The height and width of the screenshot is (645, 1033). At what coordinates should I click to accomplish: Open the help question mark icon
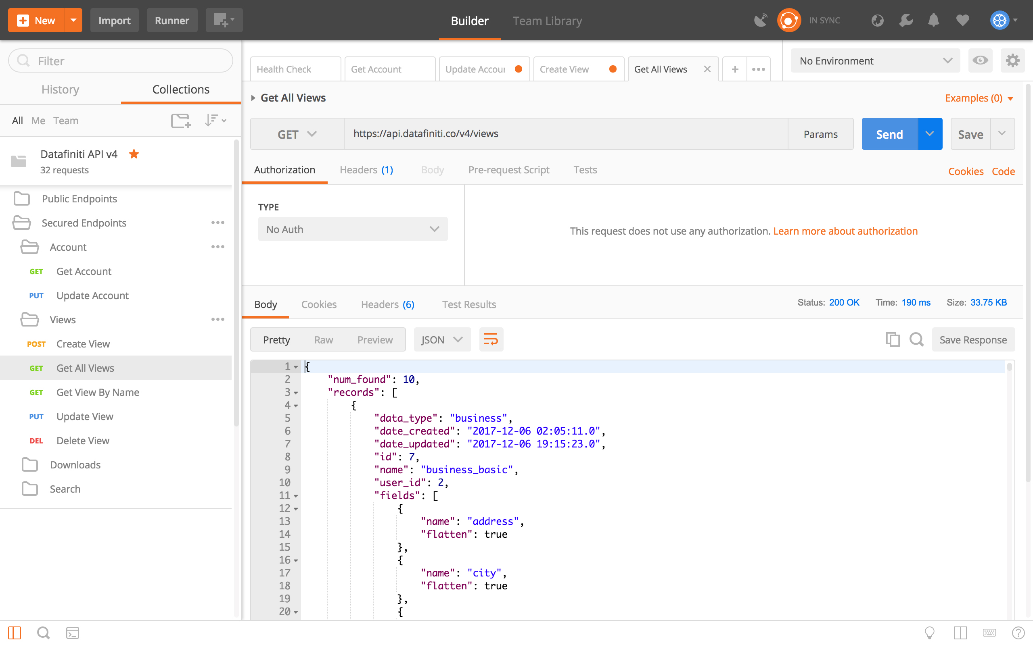pos(1018,633)
